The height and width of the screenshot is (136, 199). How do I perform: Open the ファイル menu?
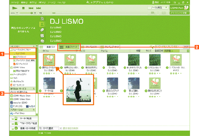15,3
